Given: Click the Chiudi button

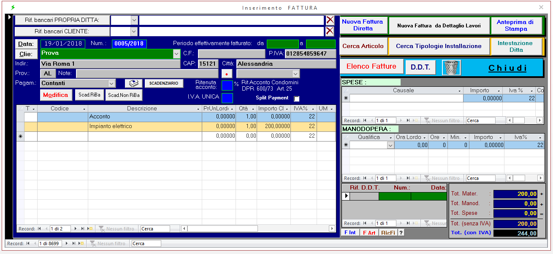Looking at the screenshot, I should click(507, 68).
